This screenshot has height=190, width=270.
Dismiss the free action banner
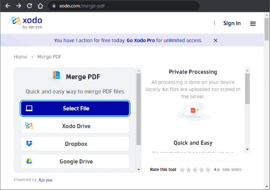pyautogui.click(x=216, y=41)
